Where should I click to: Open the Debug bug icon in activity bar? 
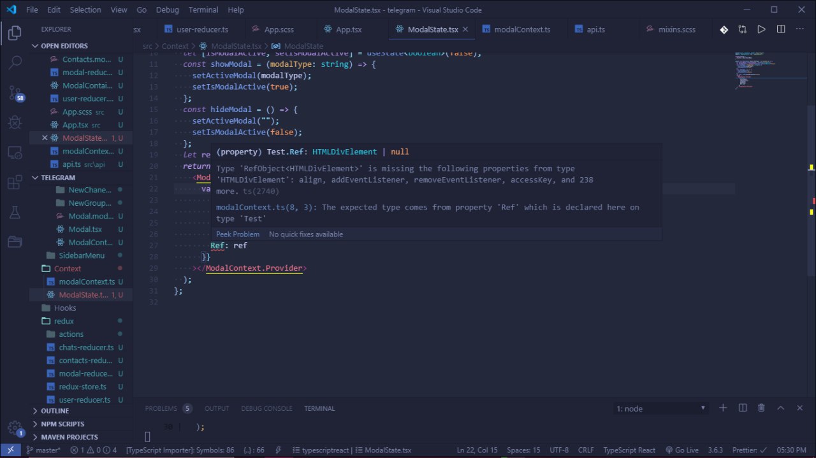(15, 123)
